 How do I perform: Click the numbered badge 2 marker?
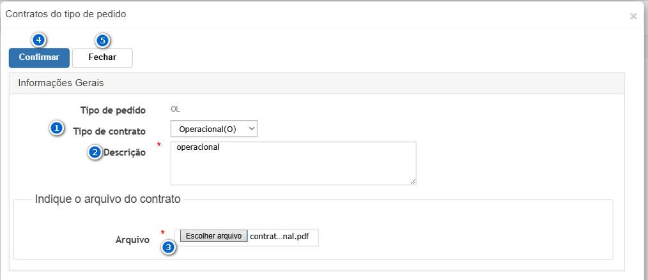pos(95,152)
